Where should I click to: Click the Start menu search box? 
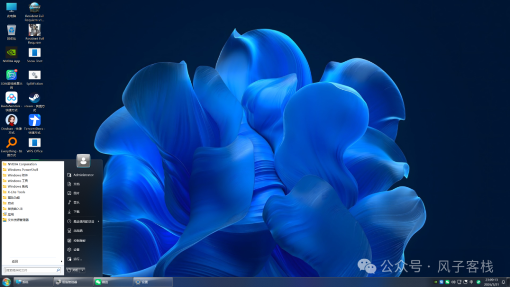[30, 270]
